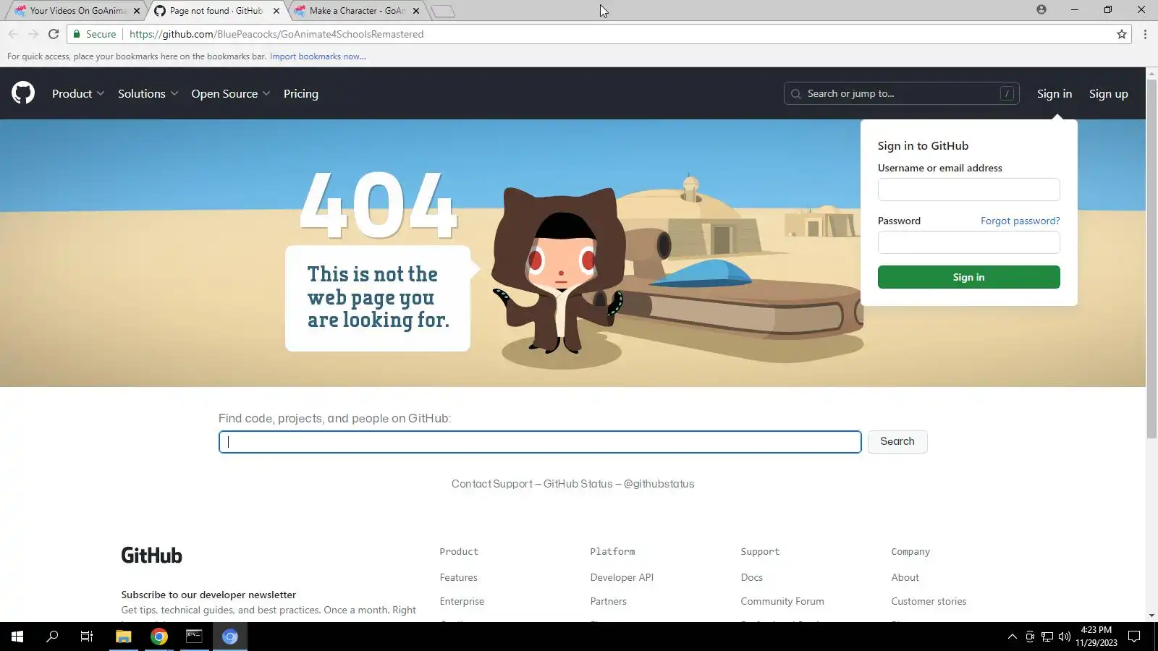Open the Windows notification center

(x=1134, y=637)
